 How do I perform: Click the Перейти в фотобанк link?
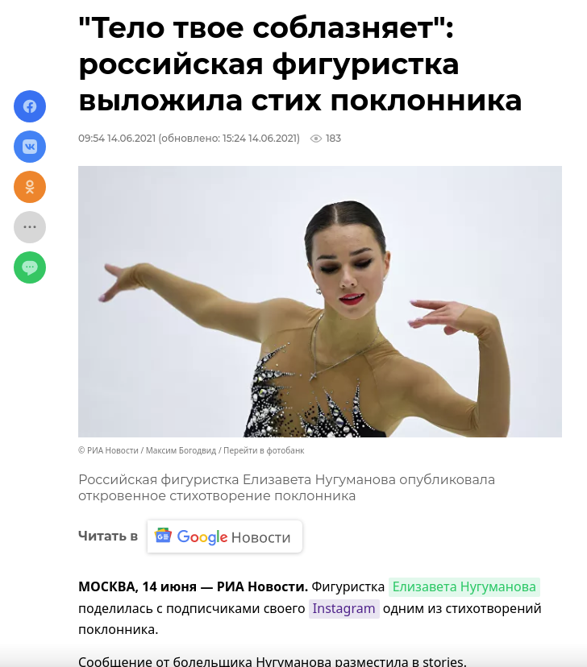pyautogui.click(x=264, y=450)
